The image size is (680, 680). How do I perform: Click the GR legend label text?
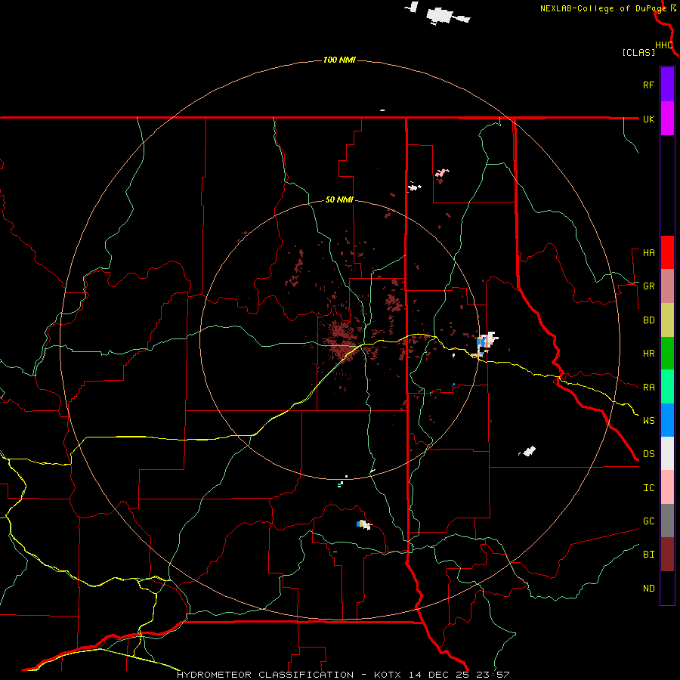tap(648, 286)
